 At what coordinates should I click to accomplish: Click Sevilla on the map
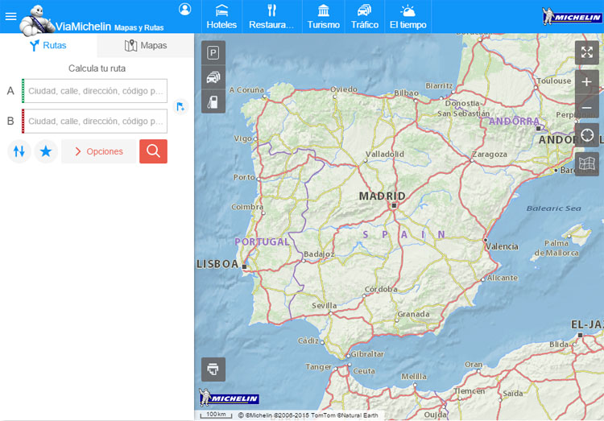click(324, 305)
